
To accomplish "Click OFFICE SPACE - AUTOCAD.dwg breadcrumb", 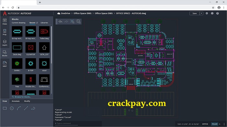I will tap(131, 13).
